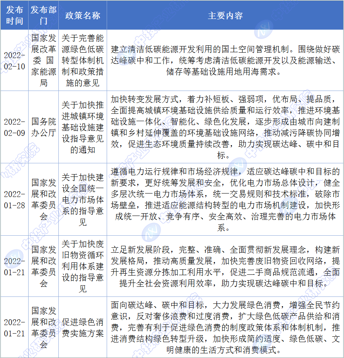Open the 城镇环境基础设施建设 policy name cell
The height and width of the screenshot is (358, 344).
point(83,127)
